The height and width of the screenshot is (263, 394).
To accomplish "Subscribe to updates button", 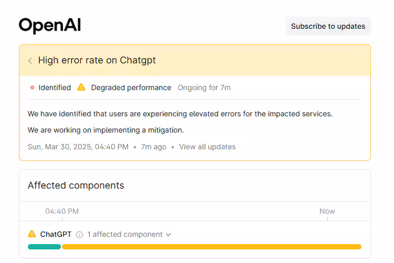I will coord(328,26).
